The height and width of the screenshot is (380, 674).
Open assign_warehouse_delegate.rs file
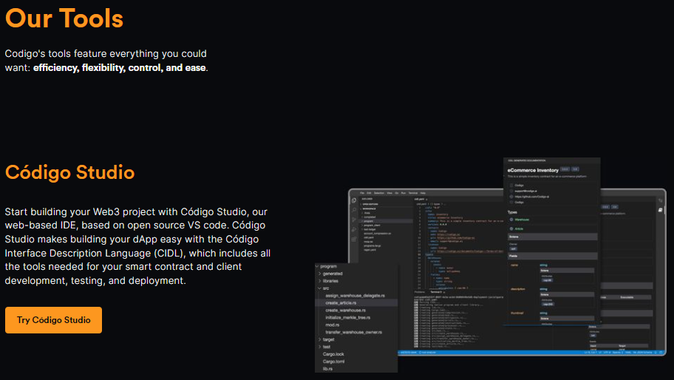[355, 295]
